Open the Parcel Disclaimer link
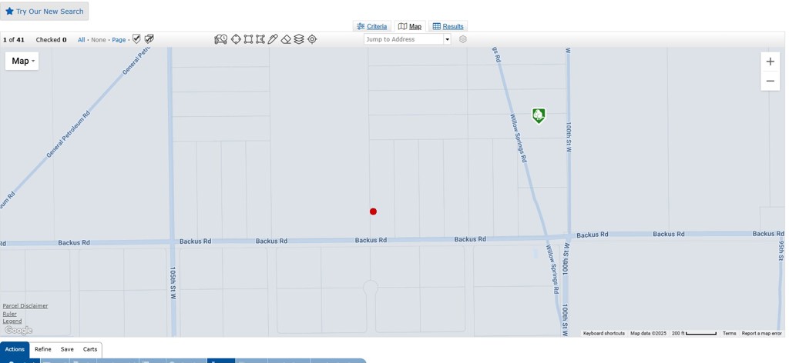 (25, 306)
